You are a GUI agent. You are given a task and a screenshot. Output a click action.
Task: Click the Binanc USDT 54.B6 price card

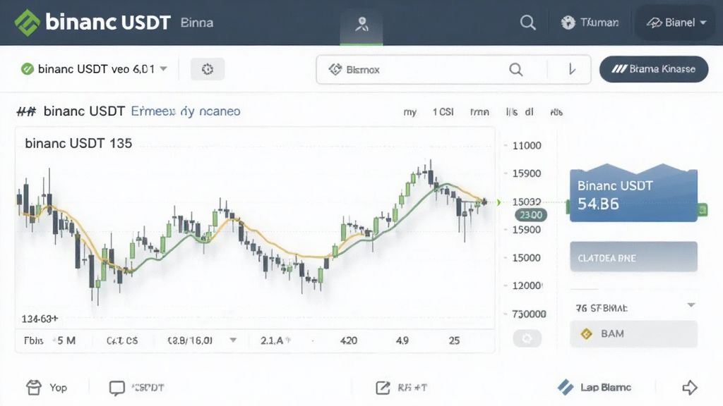(633, 195)
